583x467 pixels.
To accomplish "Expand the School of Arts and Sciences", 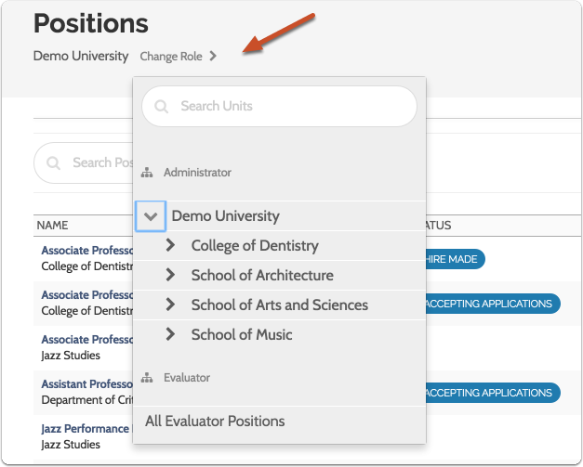I will point(170,305).
